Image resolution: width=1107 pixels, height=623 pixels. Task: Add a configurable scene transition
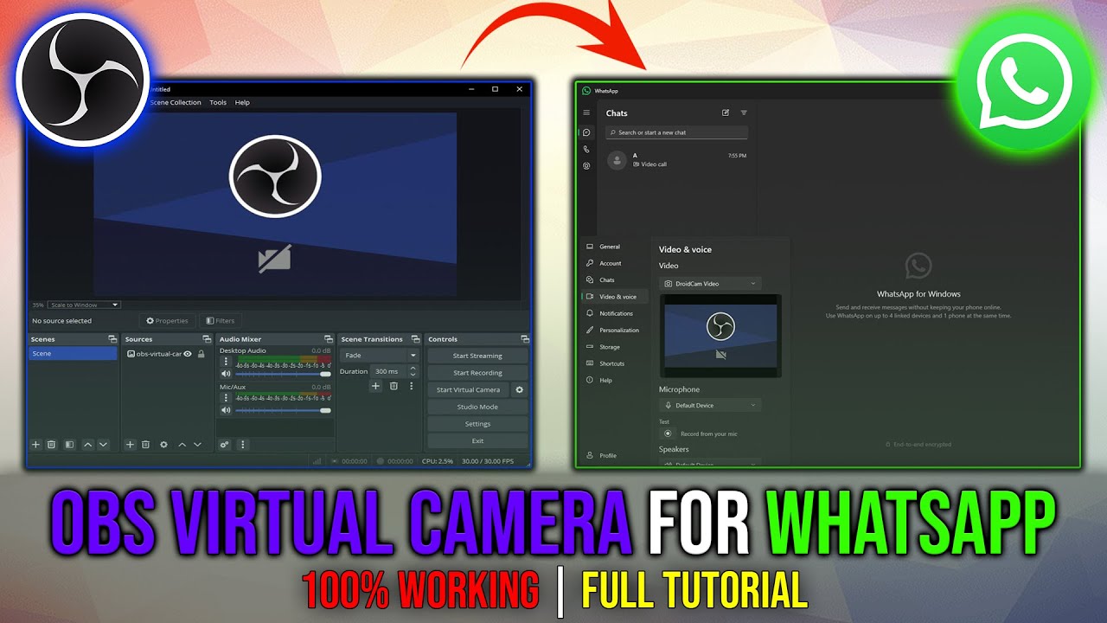pyautogui.click(x=375, y=386)
